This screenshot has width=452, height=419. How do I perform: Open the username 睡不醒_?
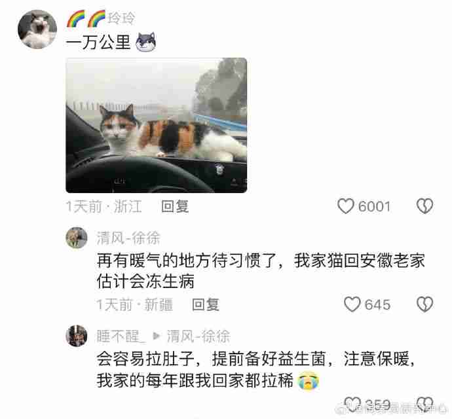click(121, 337)
